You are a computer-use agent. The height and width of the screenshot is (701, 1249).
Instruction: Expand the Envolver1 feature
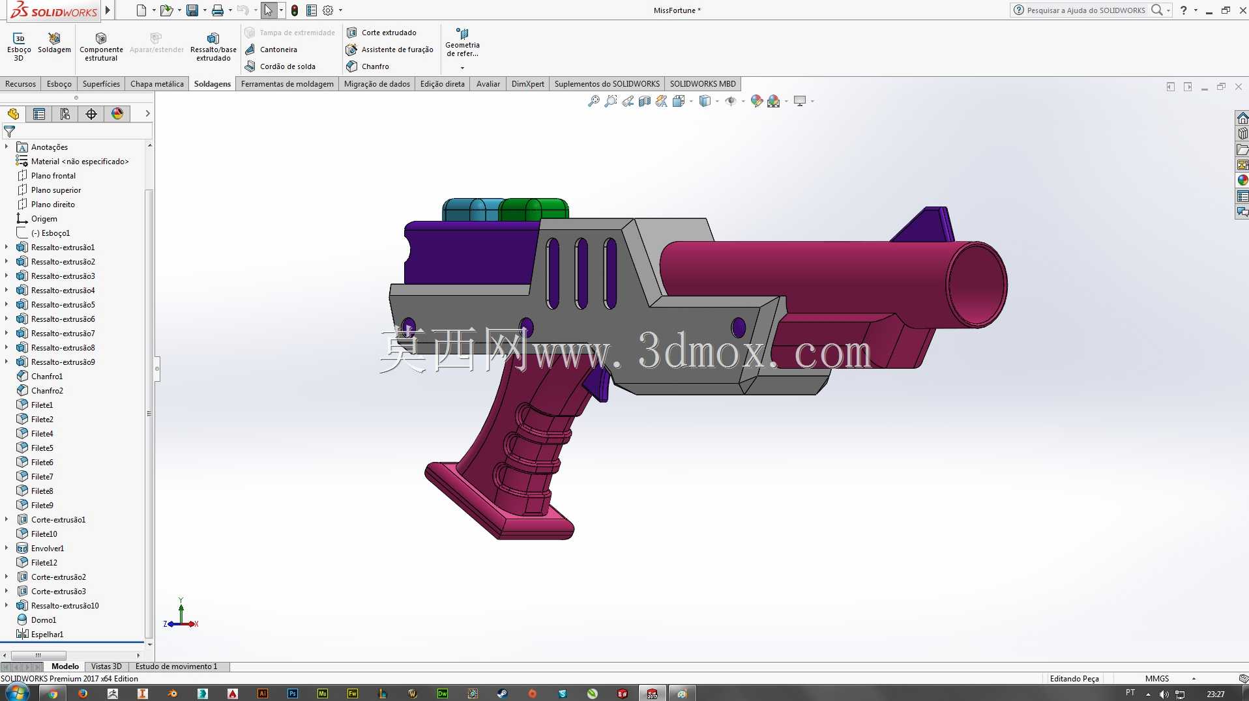coord(7,548)
